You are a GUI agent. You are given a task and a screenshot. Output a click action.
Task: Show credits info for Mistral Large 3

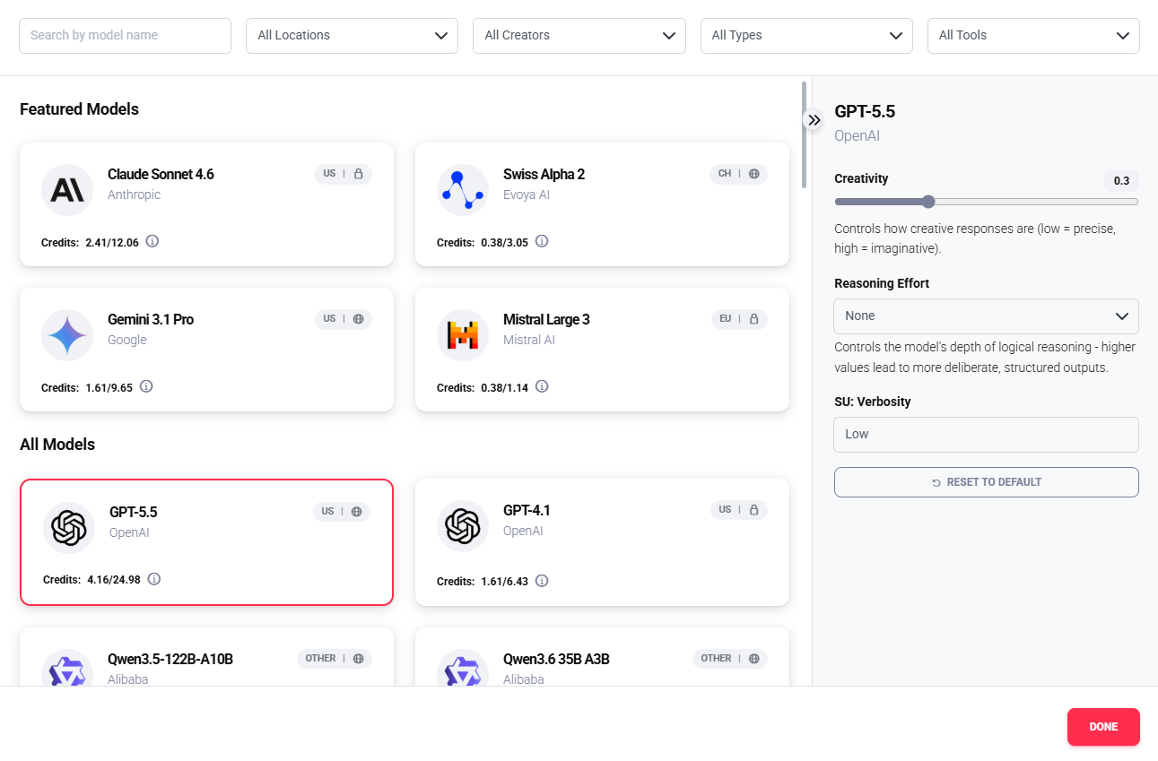pos(542,386)
